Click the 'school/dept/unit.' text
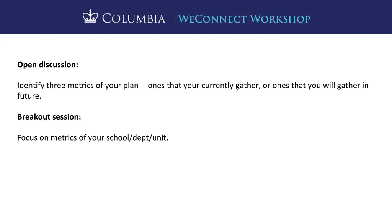Screen dimensions: 392x220 click(137, 137)
